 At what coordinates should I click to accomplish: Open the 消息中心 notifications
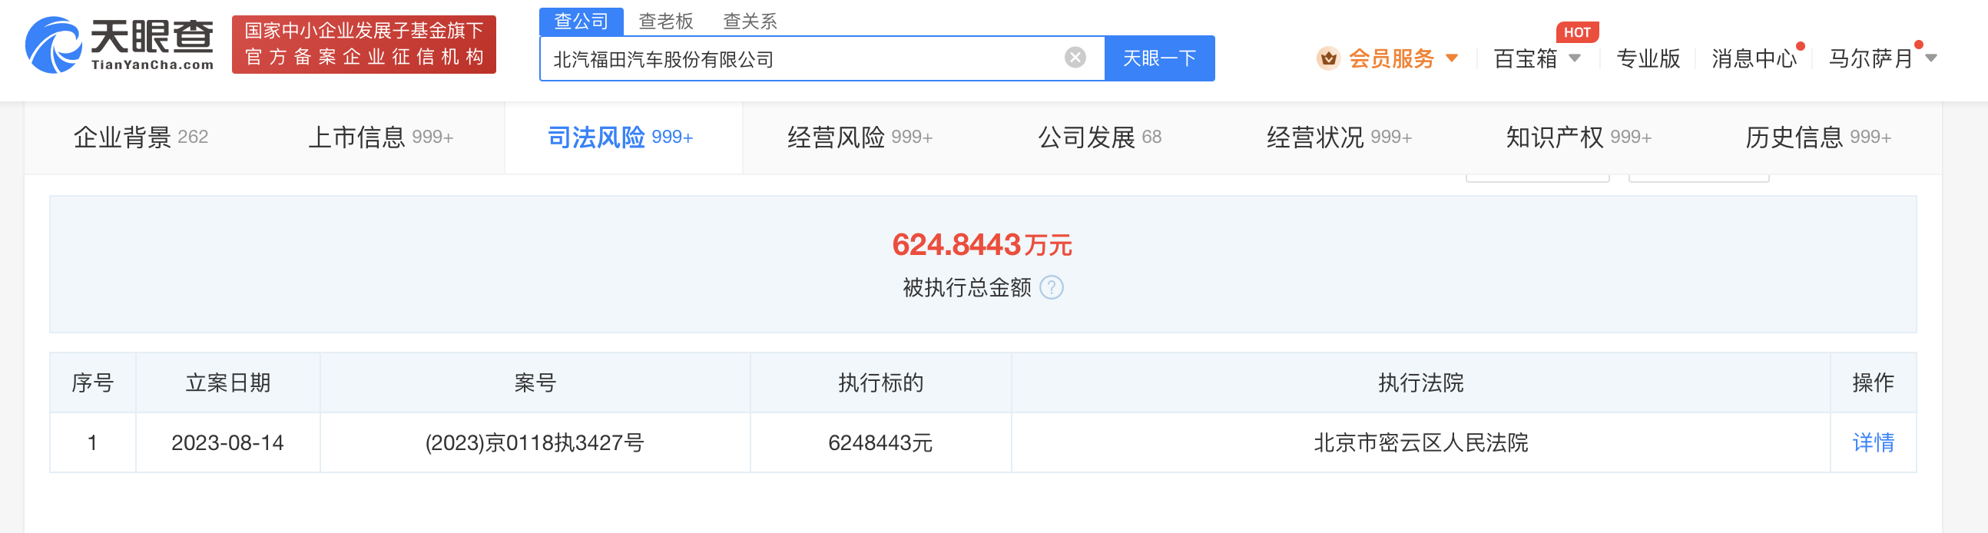(1754, 58)
